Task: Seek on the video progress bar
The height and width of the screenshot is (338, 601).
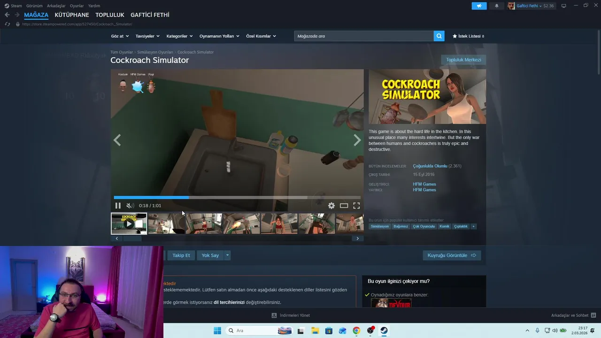Action: pyautogui.click(x=237, y=198)
